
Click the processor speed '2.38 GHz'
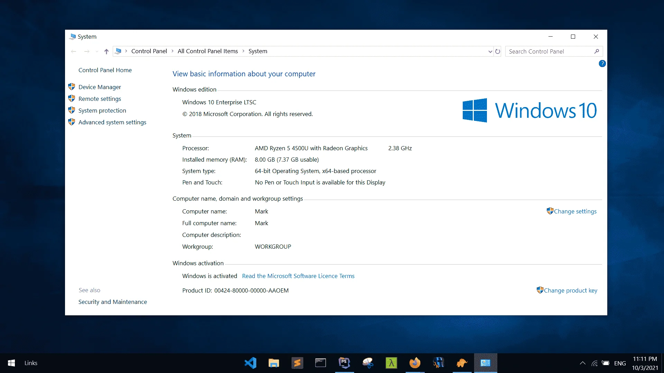point(400,148)
